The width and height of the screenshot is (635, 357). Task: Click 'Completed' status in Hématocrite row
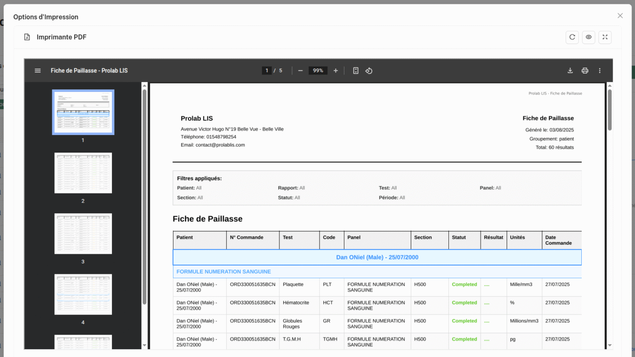[x=465, y=303]
